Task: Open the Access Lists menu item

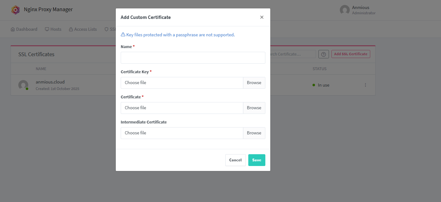Action: pyautogui.click(x=85, y=29)
